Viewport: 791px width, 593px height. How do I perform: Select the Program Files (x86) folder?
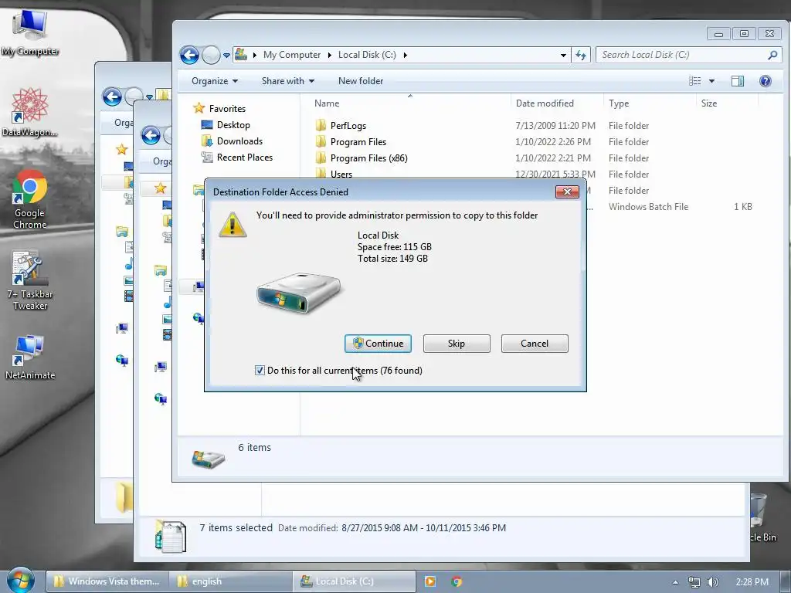(362, 158)
